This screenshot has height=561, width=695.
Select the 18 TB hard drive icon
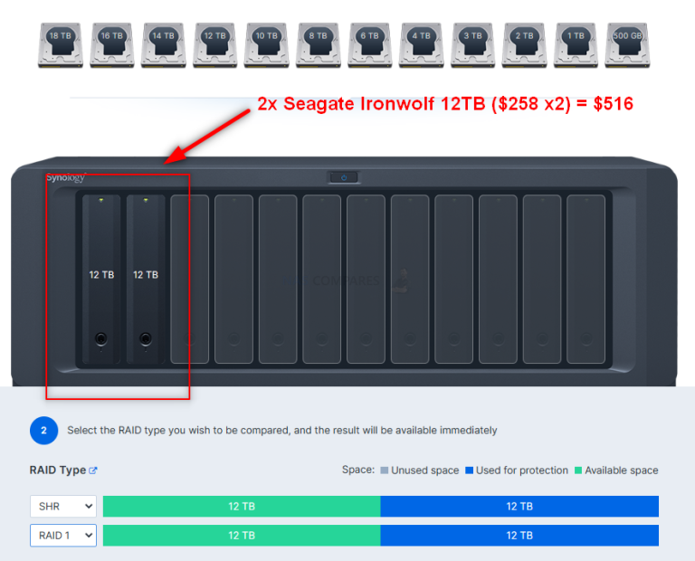coord(62,44)
